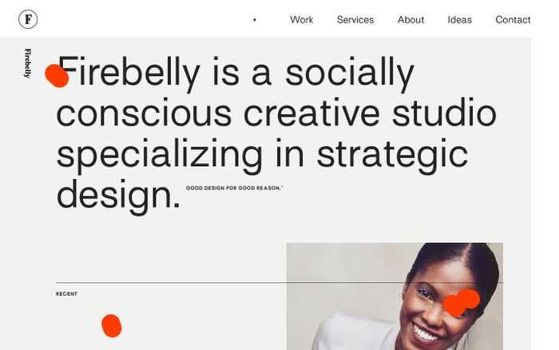Click the circular Firebelly F logo
The height and width of the screenshot is (350, 559).
pos(28,19)
